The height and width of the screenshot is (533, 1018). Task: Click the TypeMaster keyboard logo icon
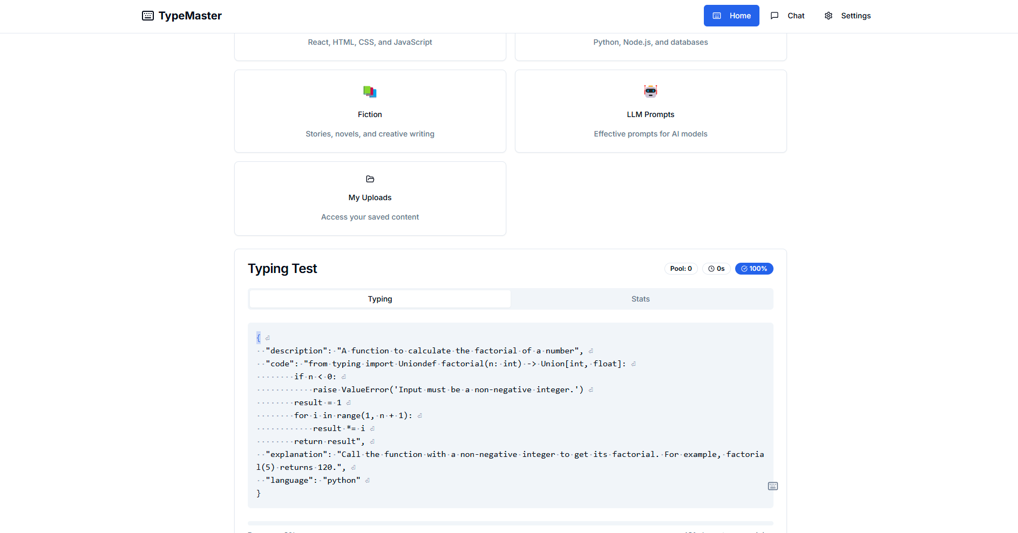[147, 16]
